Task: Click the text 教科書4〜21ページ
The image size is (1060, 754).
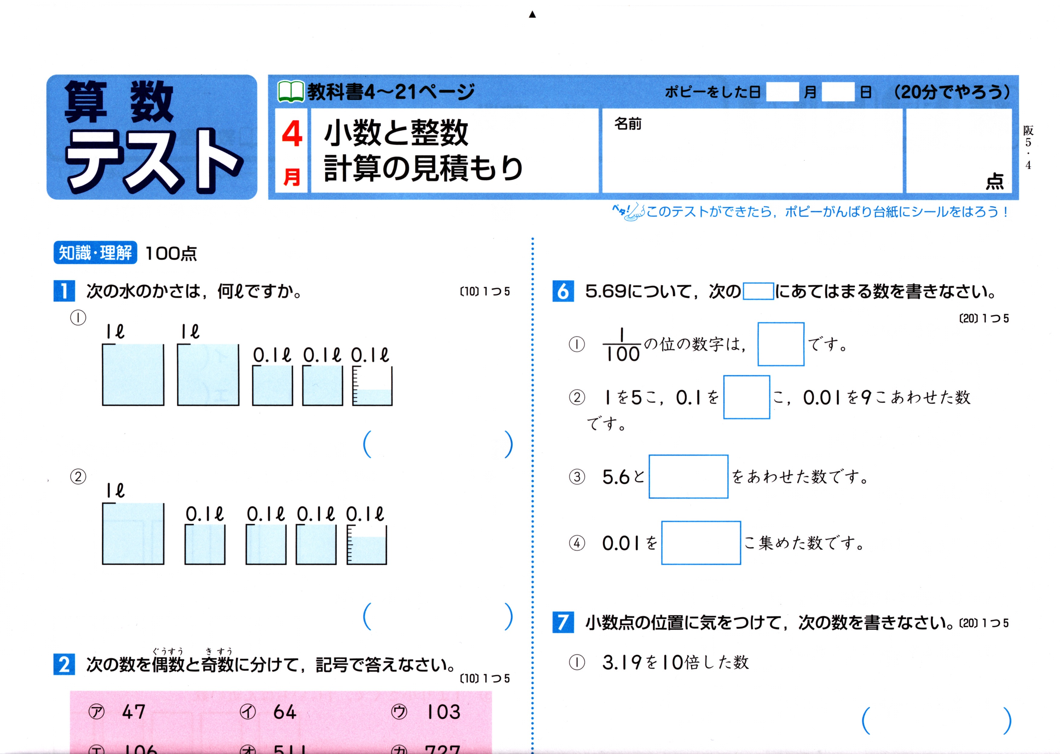Action: click(391, 92)
